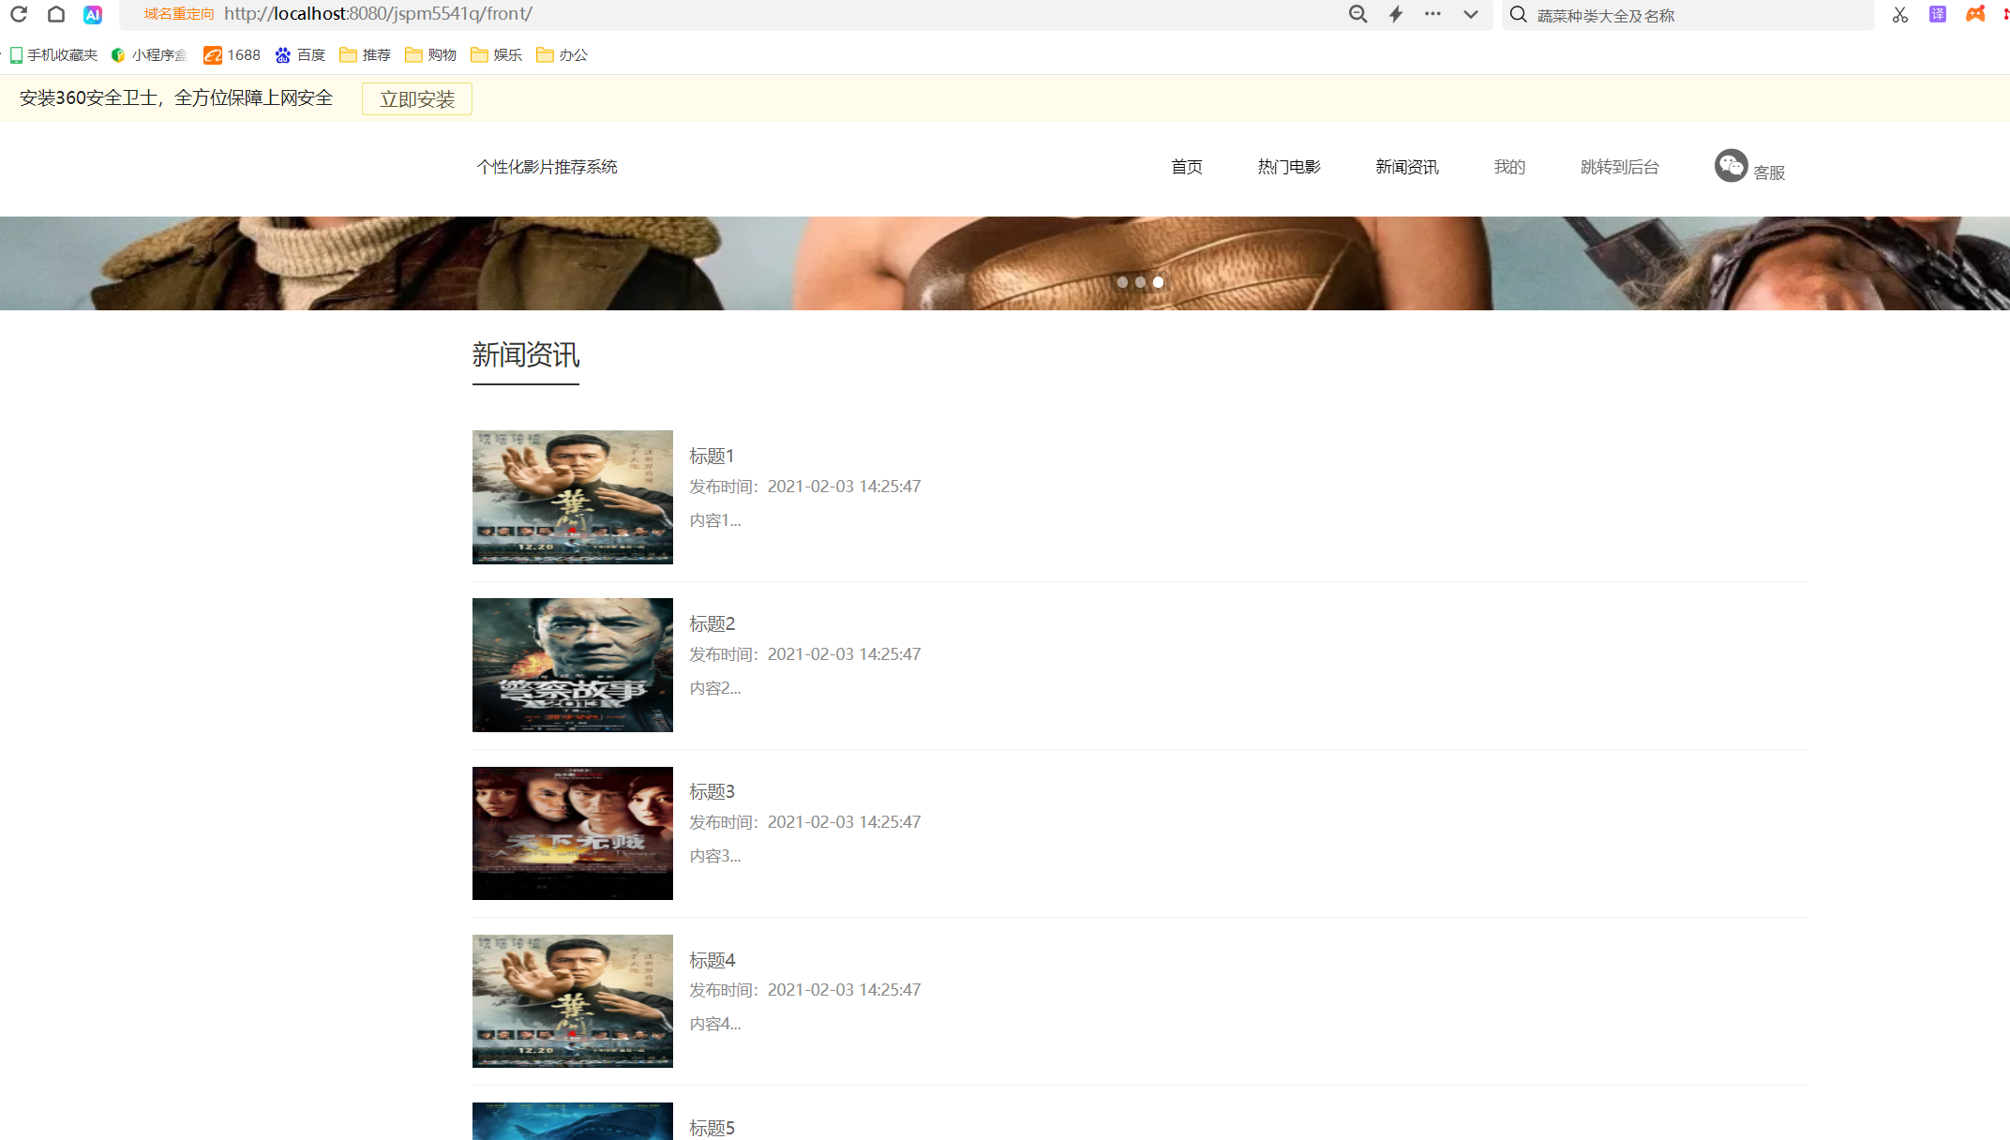Select the third carousel dot indicator
This screenshot has height=1140, width=2010.
click(1158, 282)
